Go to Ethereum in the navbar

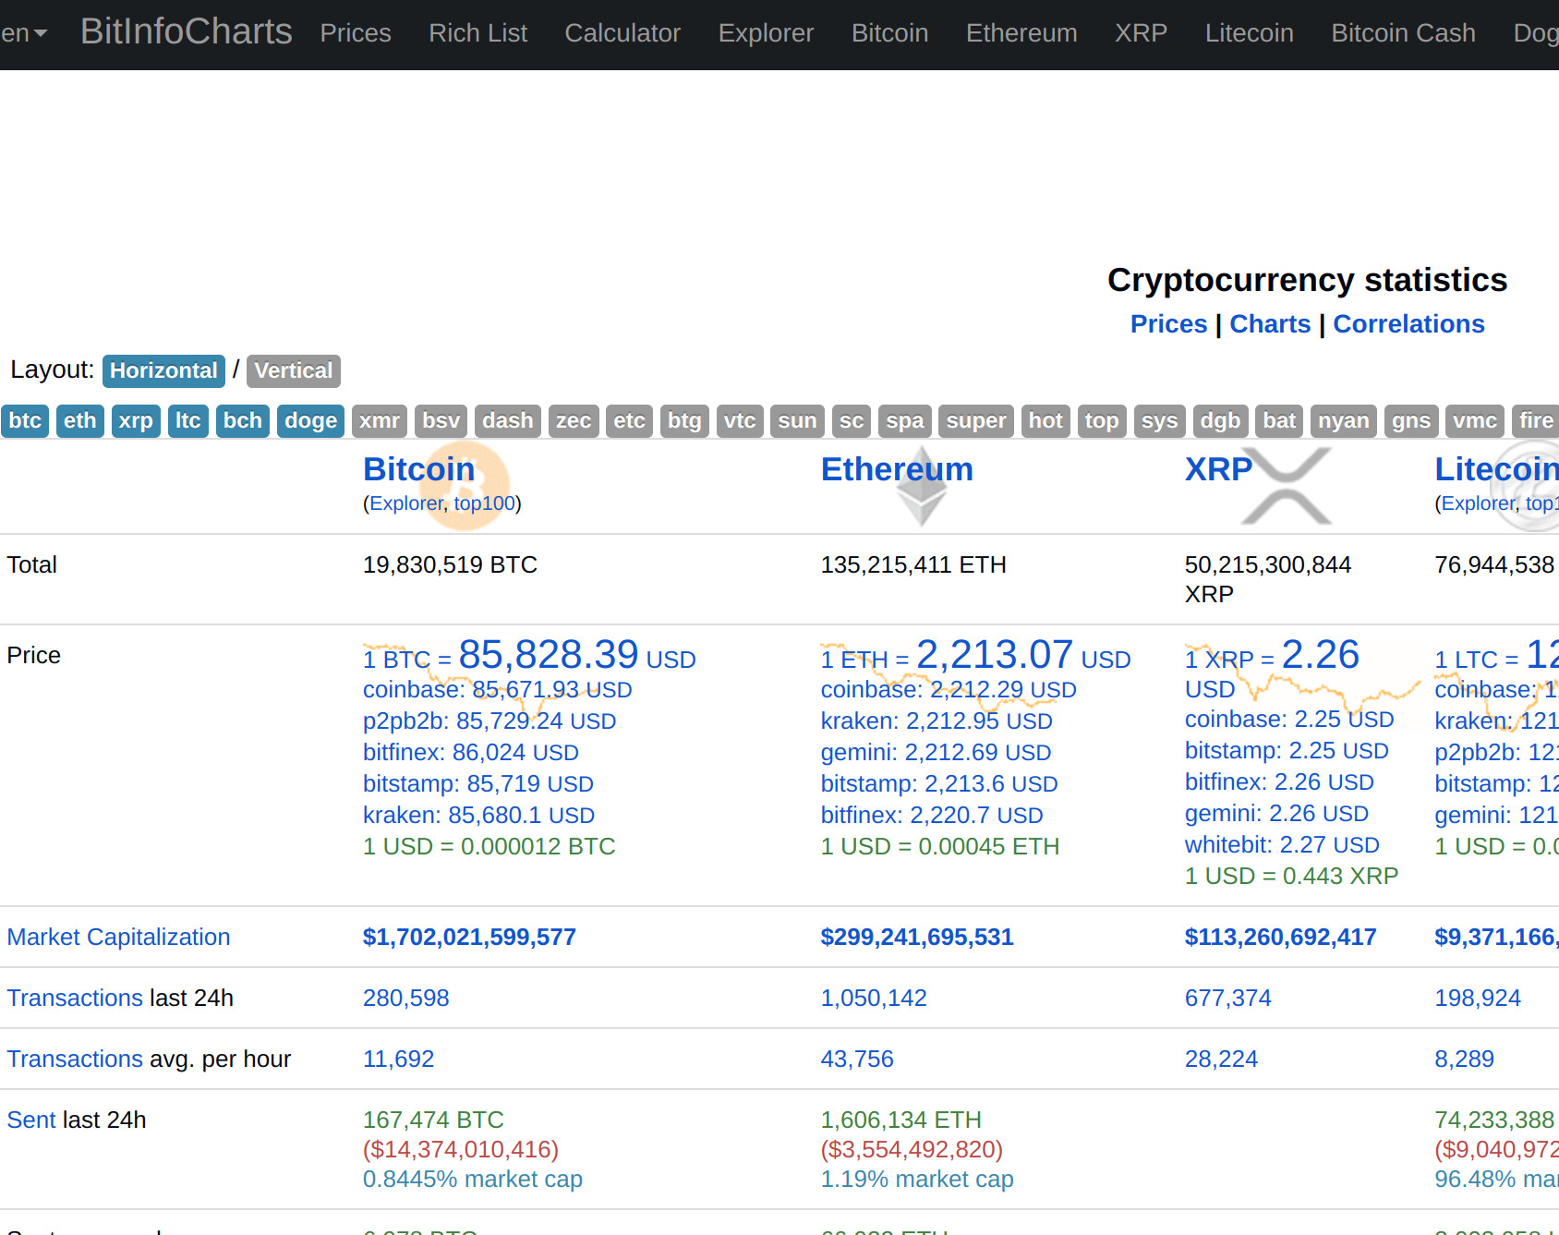pos(1021,33)
